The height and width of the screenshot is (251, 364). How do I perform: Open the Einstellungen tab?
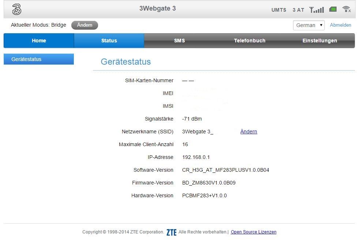[x=319, y=41]
